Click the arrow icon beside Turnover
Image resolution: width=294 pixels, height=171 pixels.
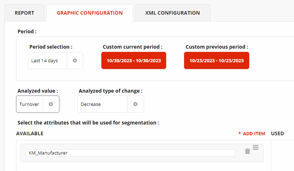[x=51, y=104]
